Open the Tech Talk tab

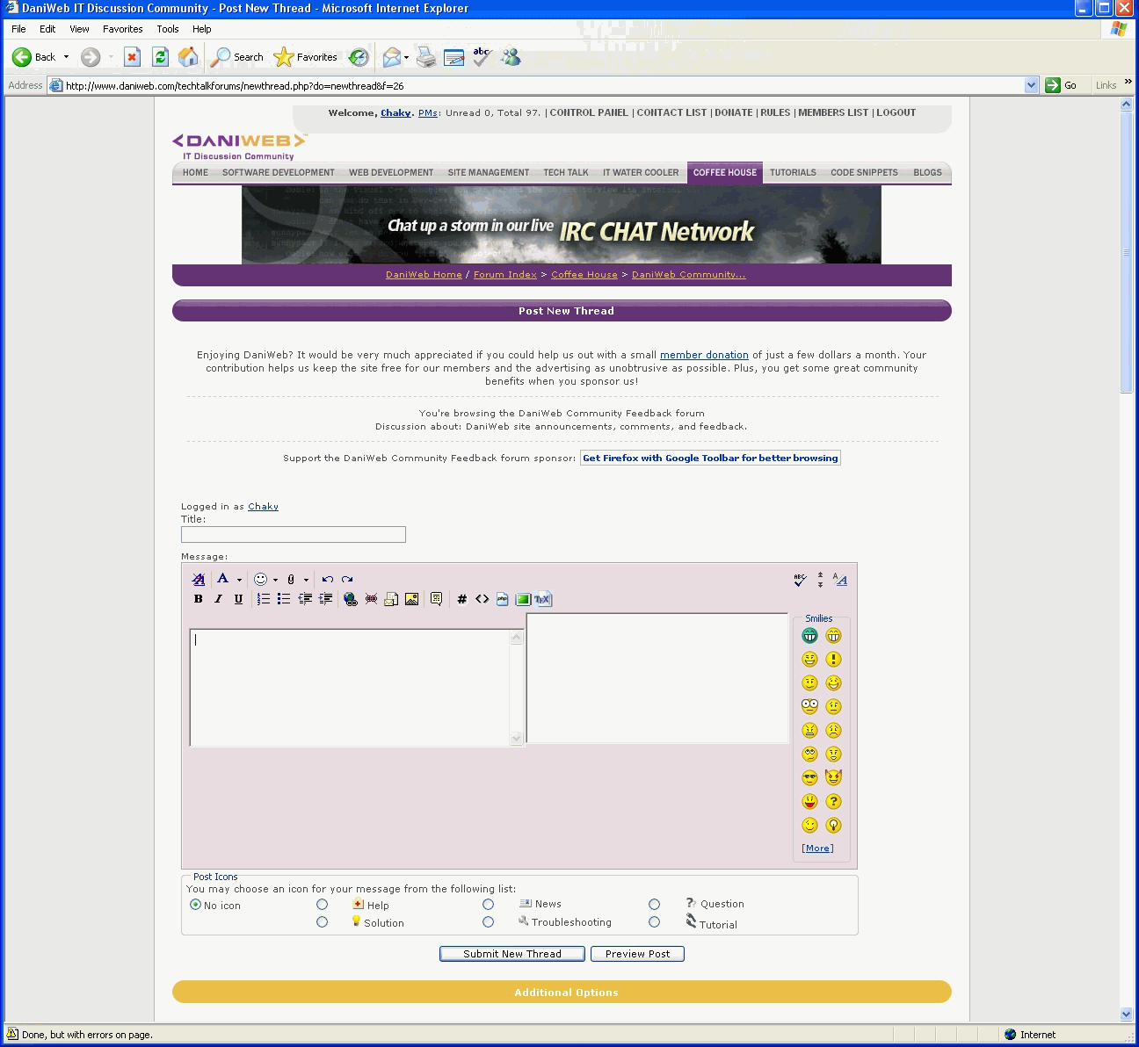[x=566, y=173]
